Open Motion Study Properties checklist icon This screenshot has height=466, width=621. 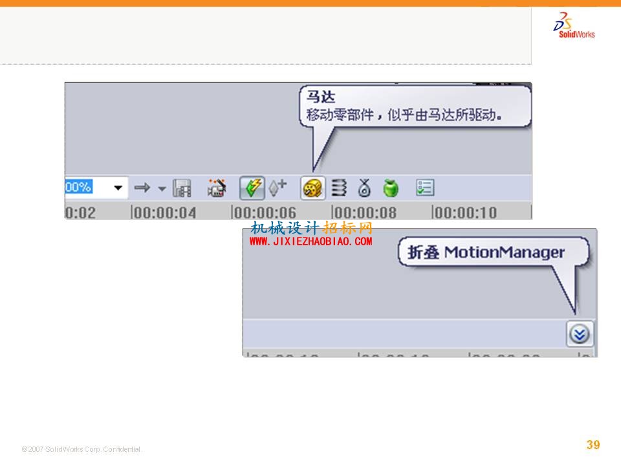tap(426, 188)
